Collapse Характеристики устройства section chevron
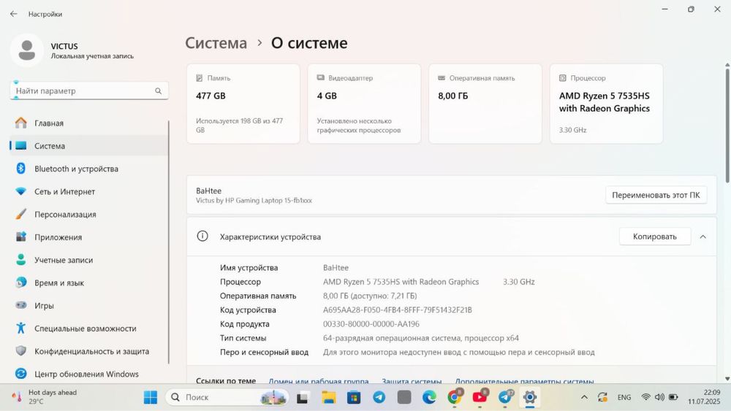 pyautogui.click(x=702, y=237)
